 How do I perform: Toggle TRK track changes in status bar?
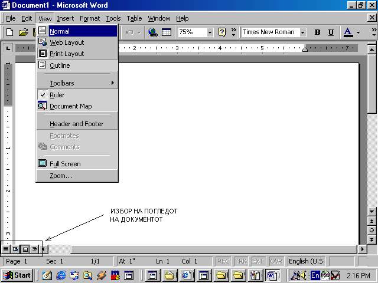tap(241, 261)
